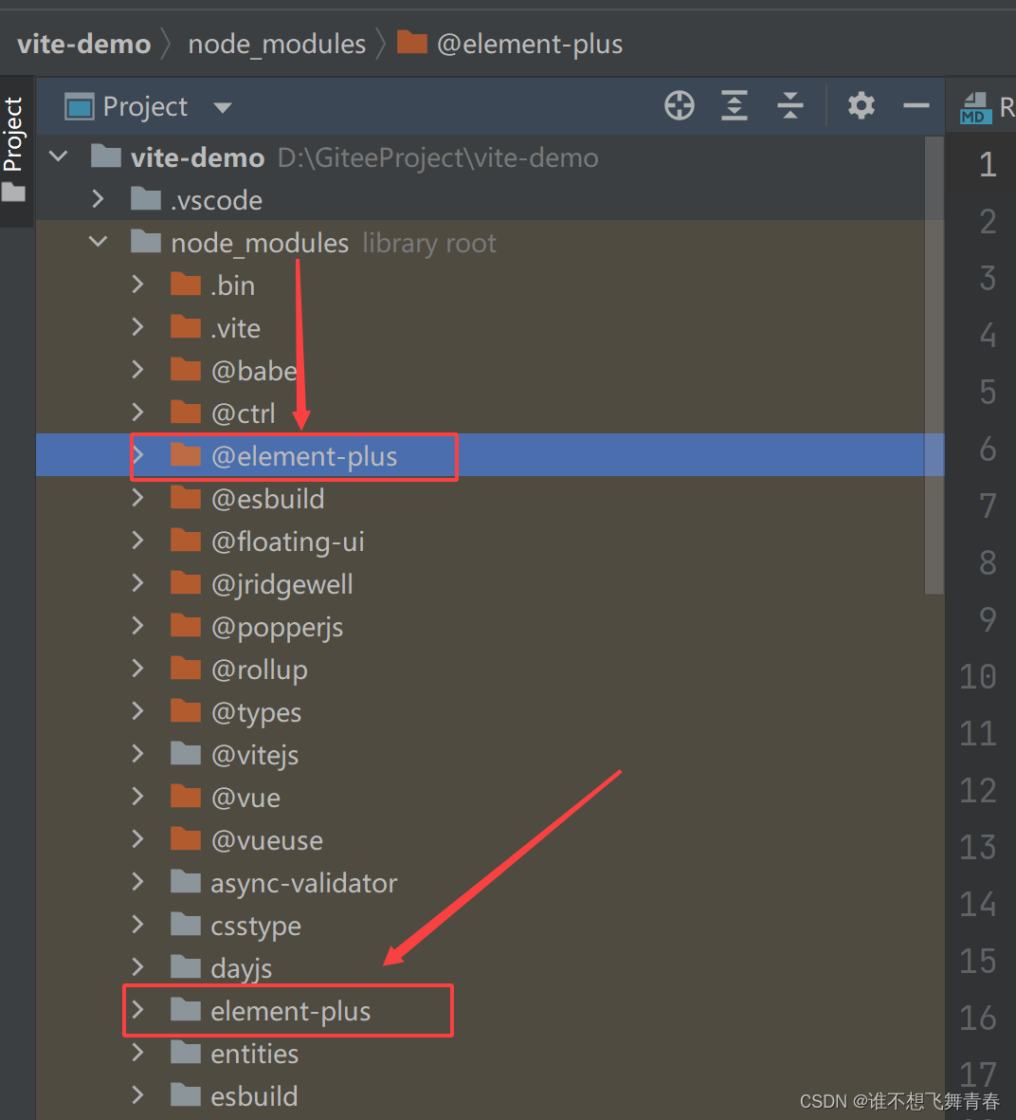Collapse the vite-demo root folder
The image size is (1016, 1120).
coord(58,156)
